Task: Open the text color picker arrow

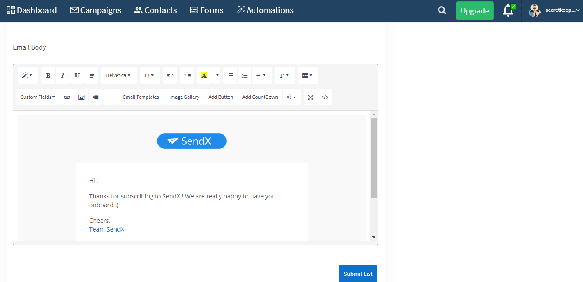Action: (217, 75)
